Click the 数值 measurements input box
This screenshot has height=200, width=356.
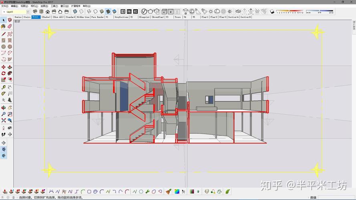tap(336, 197)
